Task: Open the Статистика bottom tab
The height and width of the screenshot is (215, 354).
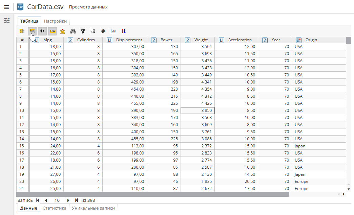Action: (x=55, y=208)
